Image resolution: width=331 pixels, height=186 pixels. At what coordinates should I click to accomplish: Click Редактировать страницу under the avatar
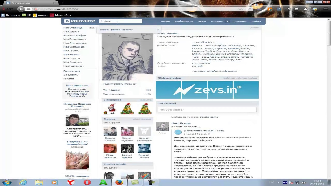tap(119, 84)
